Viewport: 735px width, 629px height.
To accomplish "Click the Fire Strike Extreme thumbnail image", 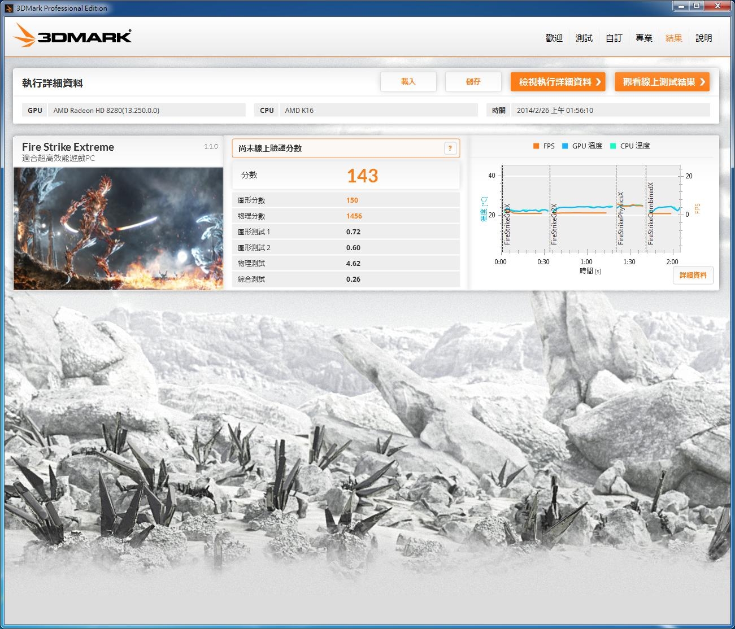I will tap(118, 228).
